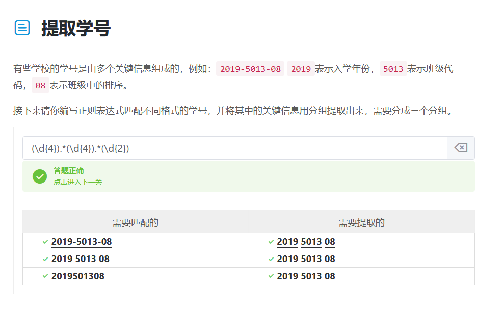Click the check mark beside 2019501308 match row

pyautogui.click(x=45, y=276)
